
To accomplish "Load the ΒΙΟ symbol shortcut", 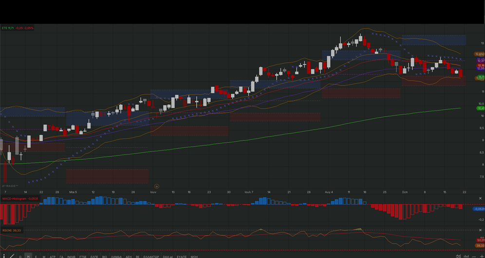I will pos(105,257).
